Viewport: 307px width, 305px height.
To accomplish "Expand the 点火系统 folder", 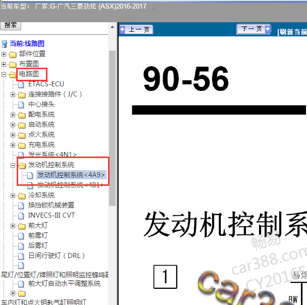I will point(13,135).
